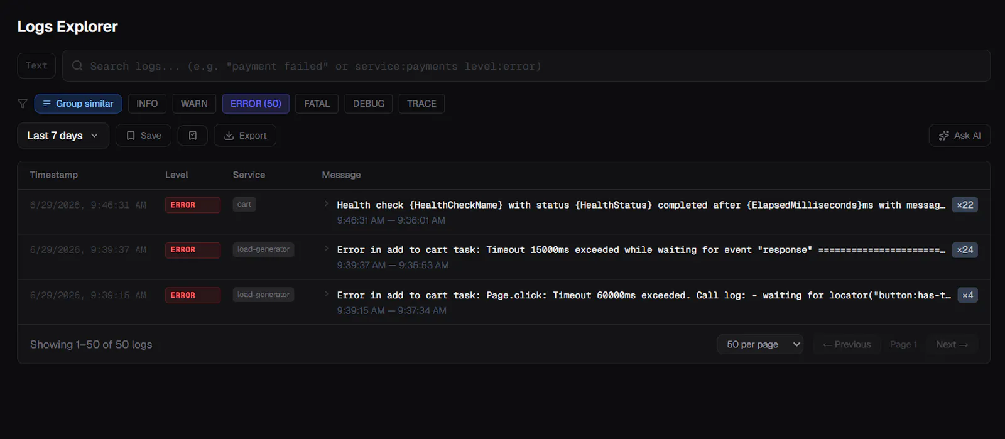Viewport: 1005px width, 439px height.
Task: Toggle the Group similar option
Action: pyautogui.click(x=79, y=104)
